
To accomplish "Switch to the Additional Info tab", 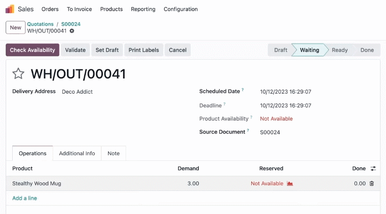I will 77,153.
